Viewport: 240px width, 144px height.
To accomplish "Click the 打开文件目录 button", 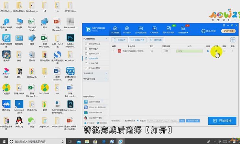I will click(x=193, y=121).
